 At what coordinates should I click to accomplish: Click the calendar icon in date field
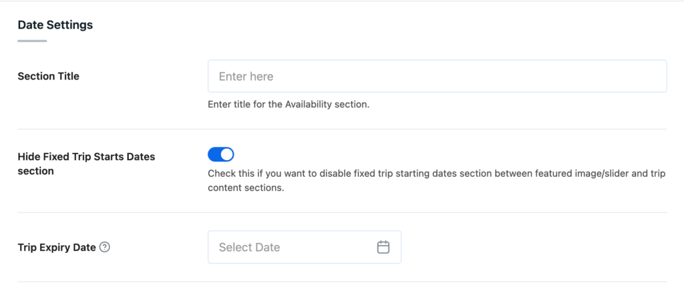(383, 247)
